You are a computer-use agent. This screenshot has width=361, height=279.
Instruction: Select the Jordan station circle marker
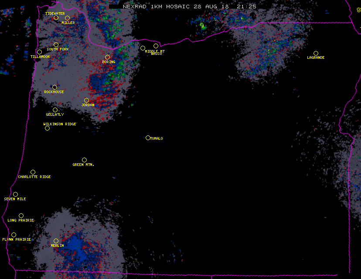point(86,100)
